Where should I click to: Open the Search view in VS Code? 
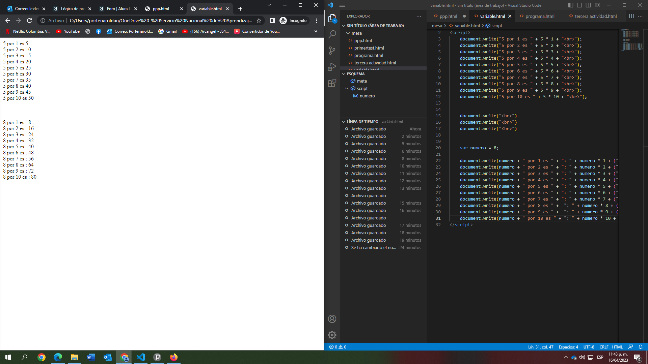(x=332, y=34)
